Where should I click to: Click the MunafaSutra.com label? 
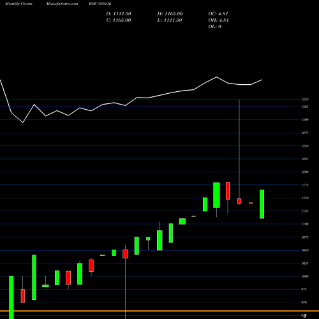(x=62, y=4)
